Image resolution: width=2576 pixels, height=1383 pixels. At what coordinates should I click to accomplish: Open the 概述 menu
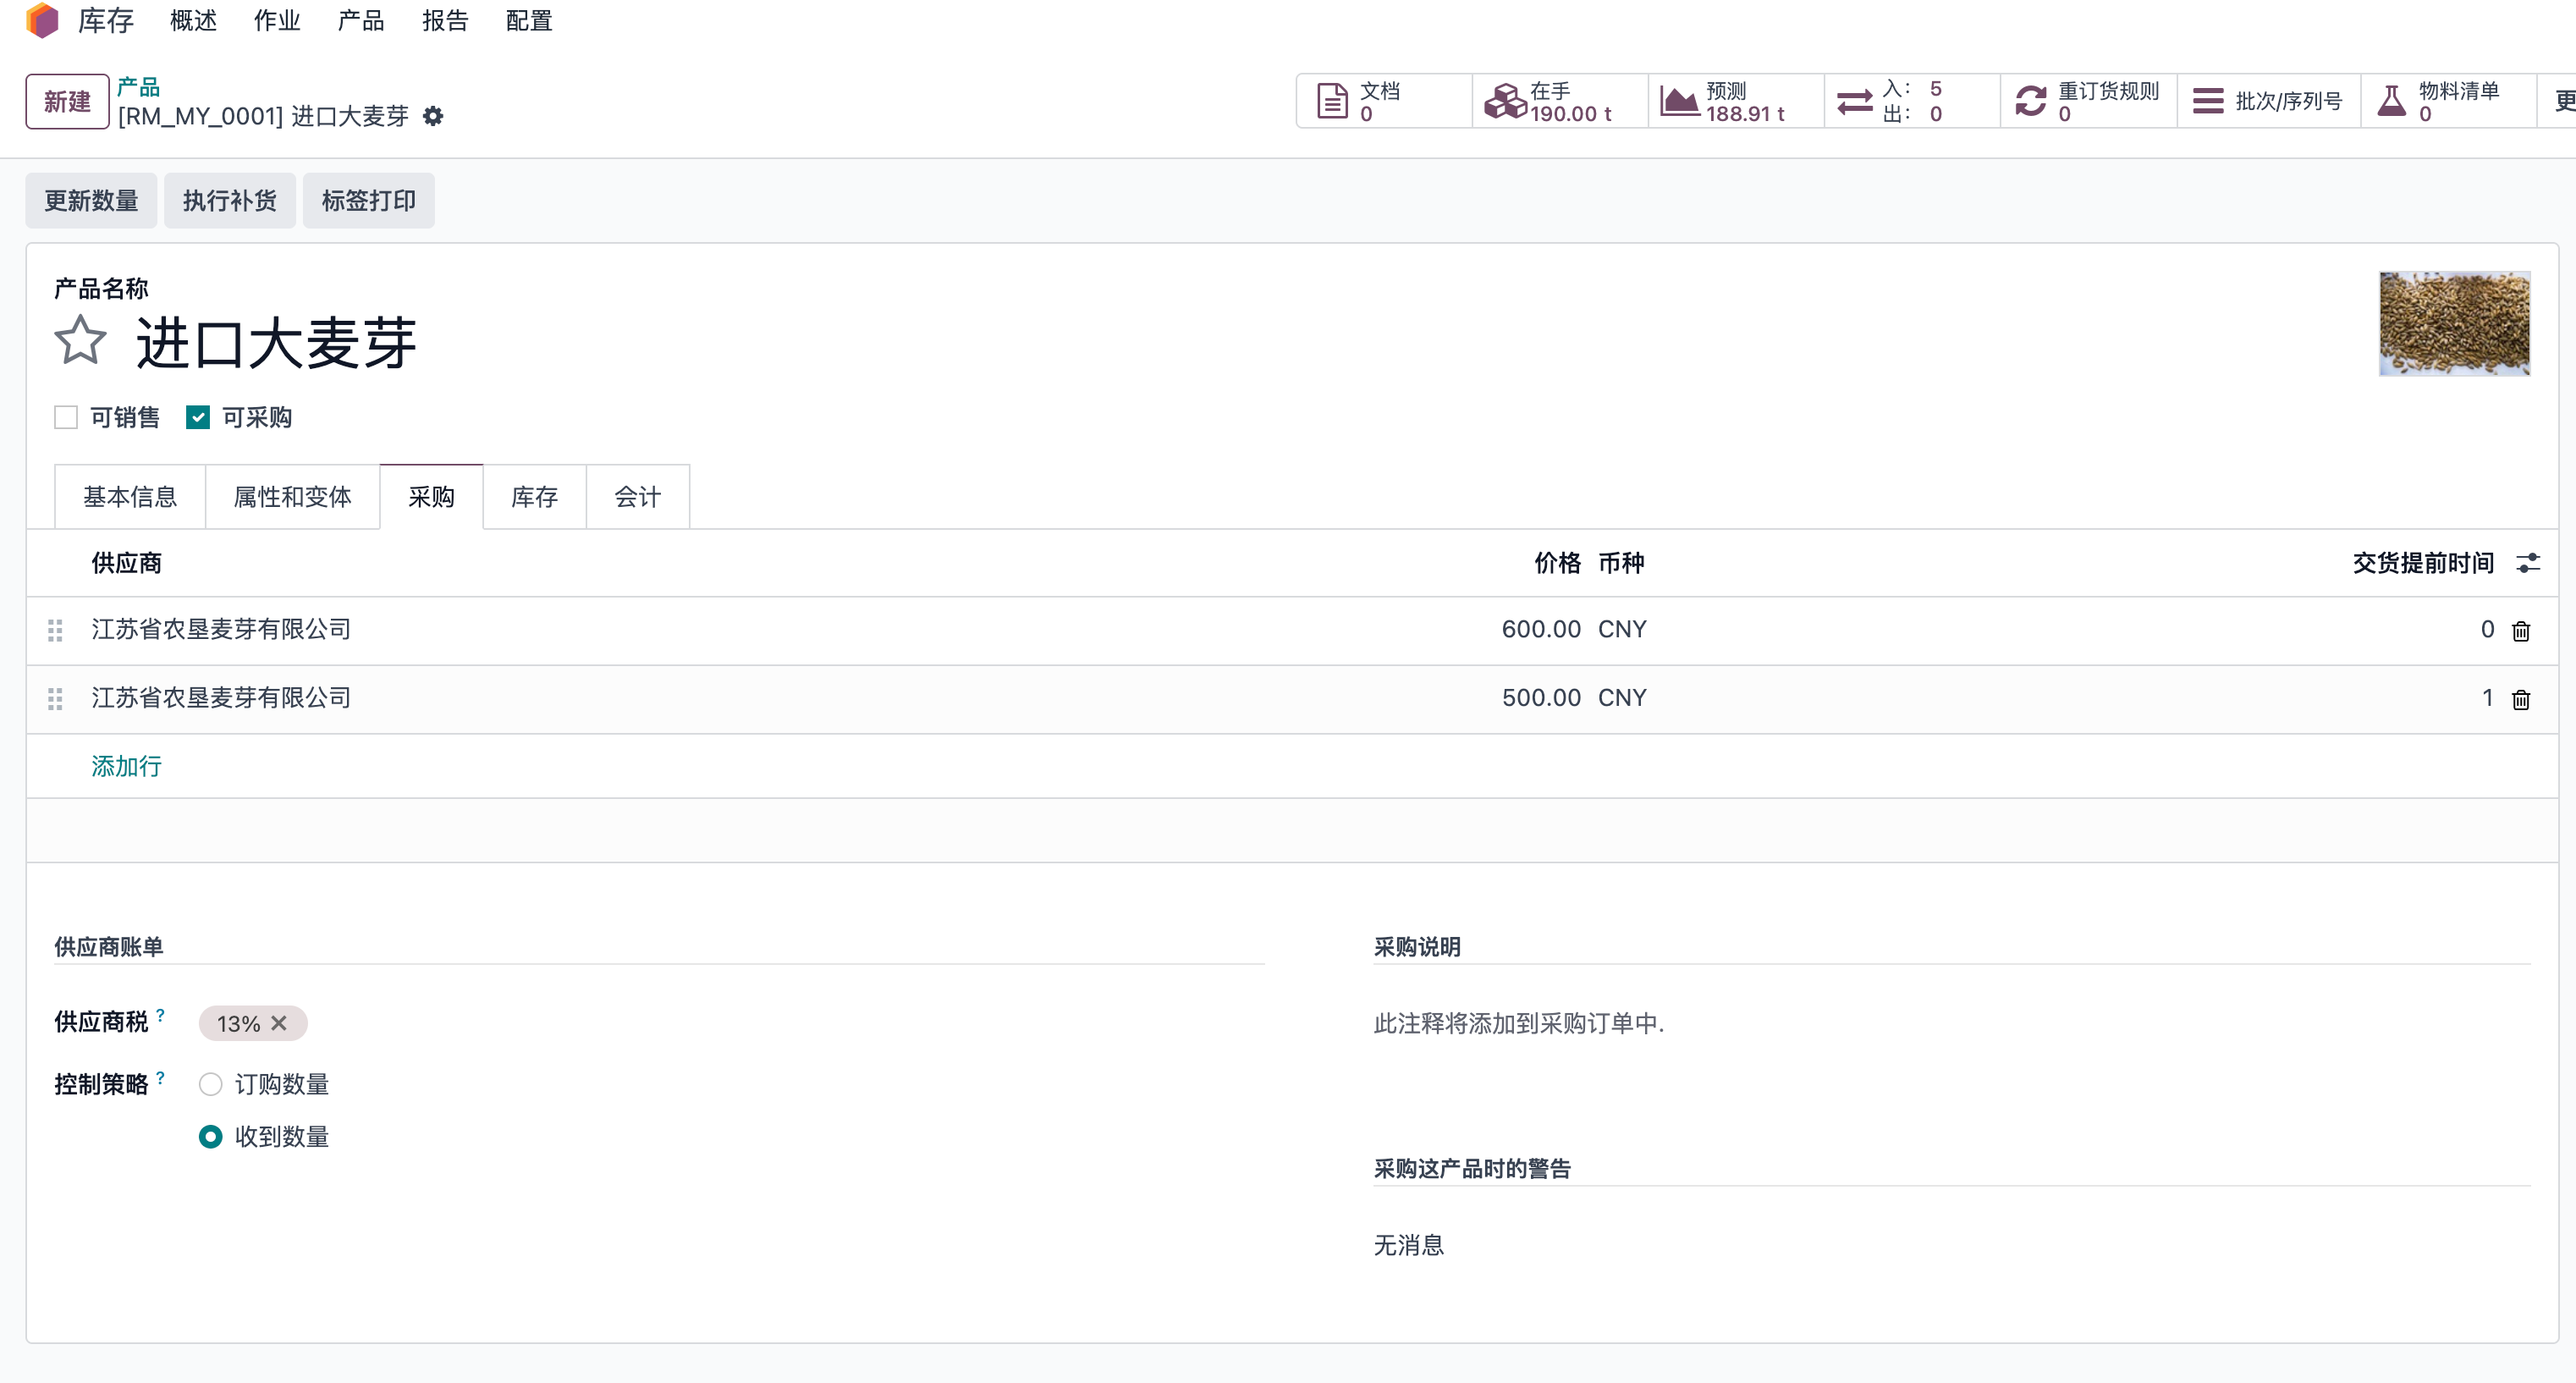pos(194,20)
